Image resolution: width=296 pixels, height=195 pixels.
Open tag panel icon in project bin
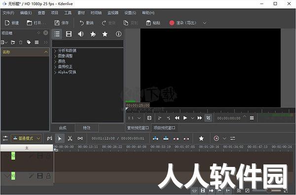[29, 42]
